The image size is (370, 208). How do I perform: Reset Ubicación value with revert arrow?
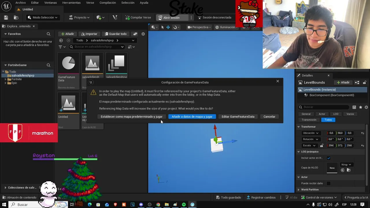[x=362, y=133]
